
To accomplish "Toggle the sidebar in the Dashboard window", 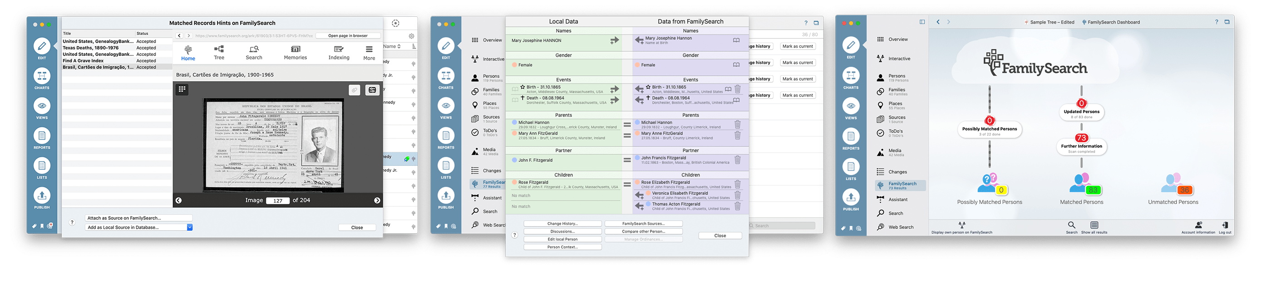I will 922,22.
